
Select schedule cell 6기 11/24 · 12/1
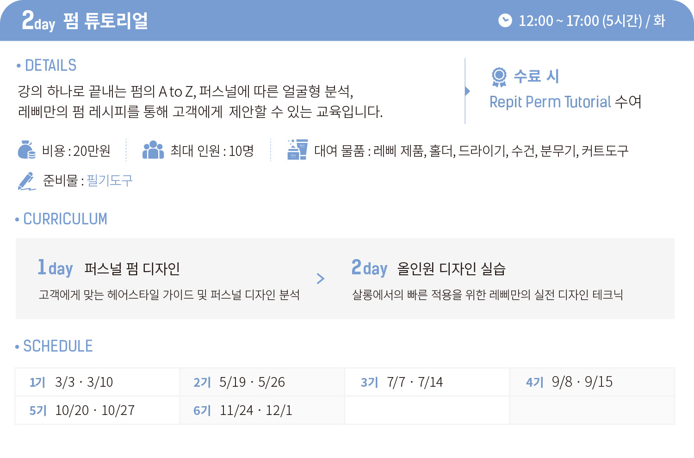(262, 410)
